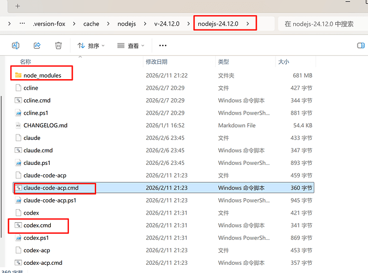Image resolution: width=368 pixels, height=273 pixels.
Task: Select the codex.cmd script icon
Action: pyautogui.click(x=19, y=225)
